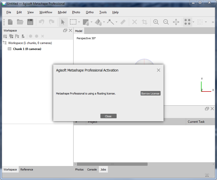Close the Jobs panel
Image resolution: width=217 pixels, height=180 pixels.
pos(212,109)
